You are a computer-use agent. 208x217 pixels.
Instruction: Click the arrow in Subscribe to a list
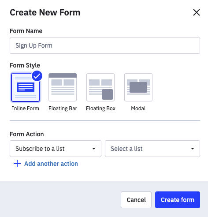pyautogui.click(x=94, y=149)
